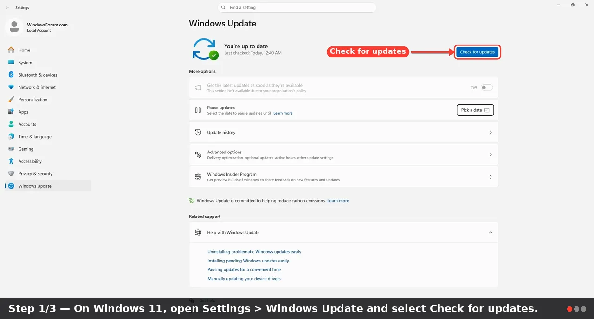
Task: Click the Personalization paintbrush icon
Action: point(11,99)
